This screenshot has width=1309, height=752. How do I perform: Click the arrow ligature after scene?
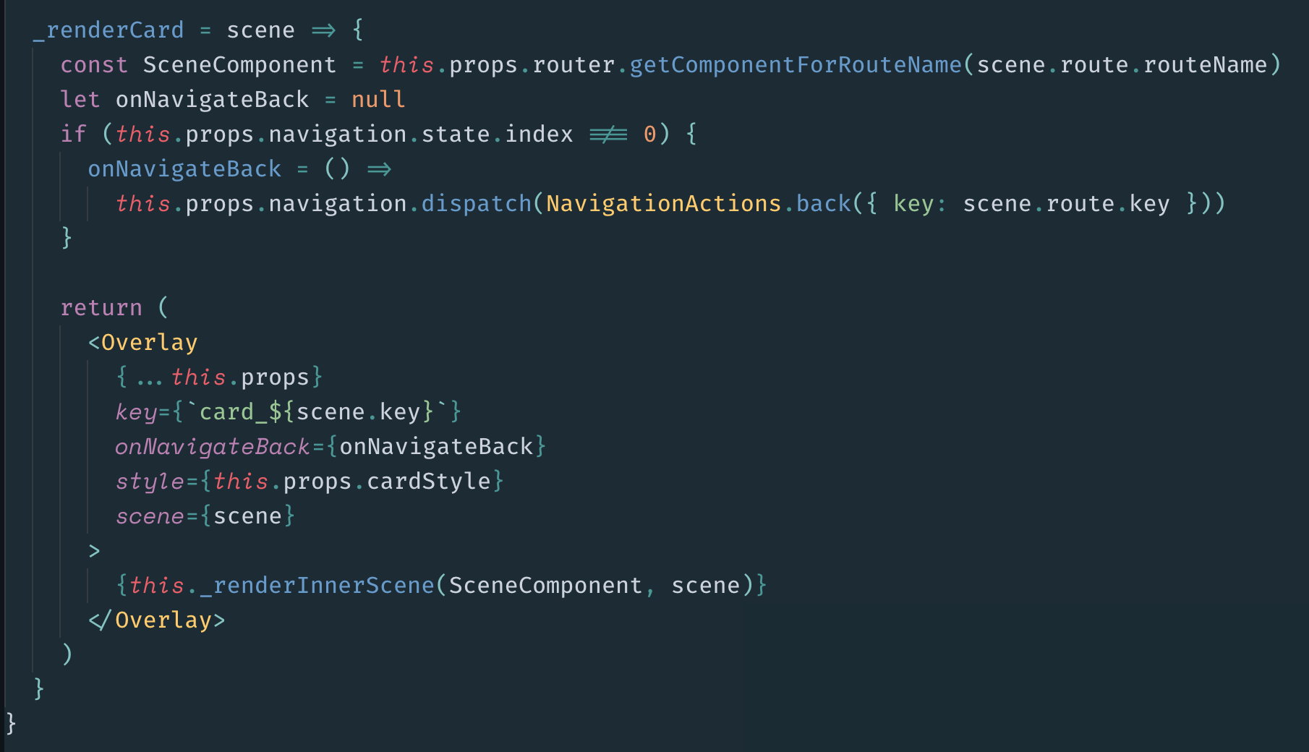coord(323,30)
